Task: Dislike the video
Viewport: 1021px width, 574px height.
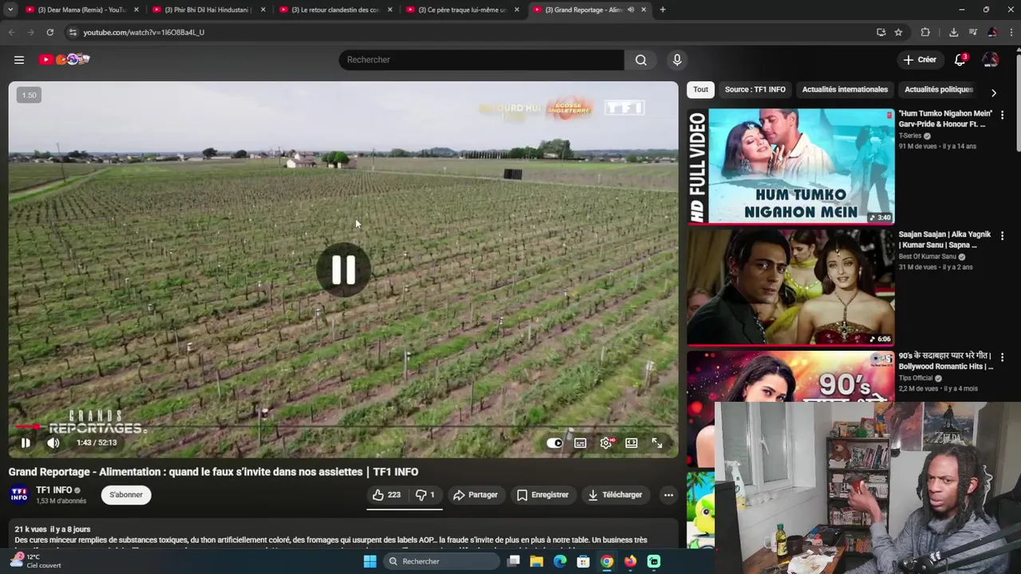Action: pos(425,495)
